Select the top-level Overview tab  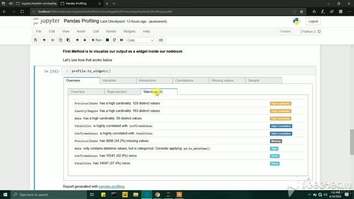(x=82, y=81)
